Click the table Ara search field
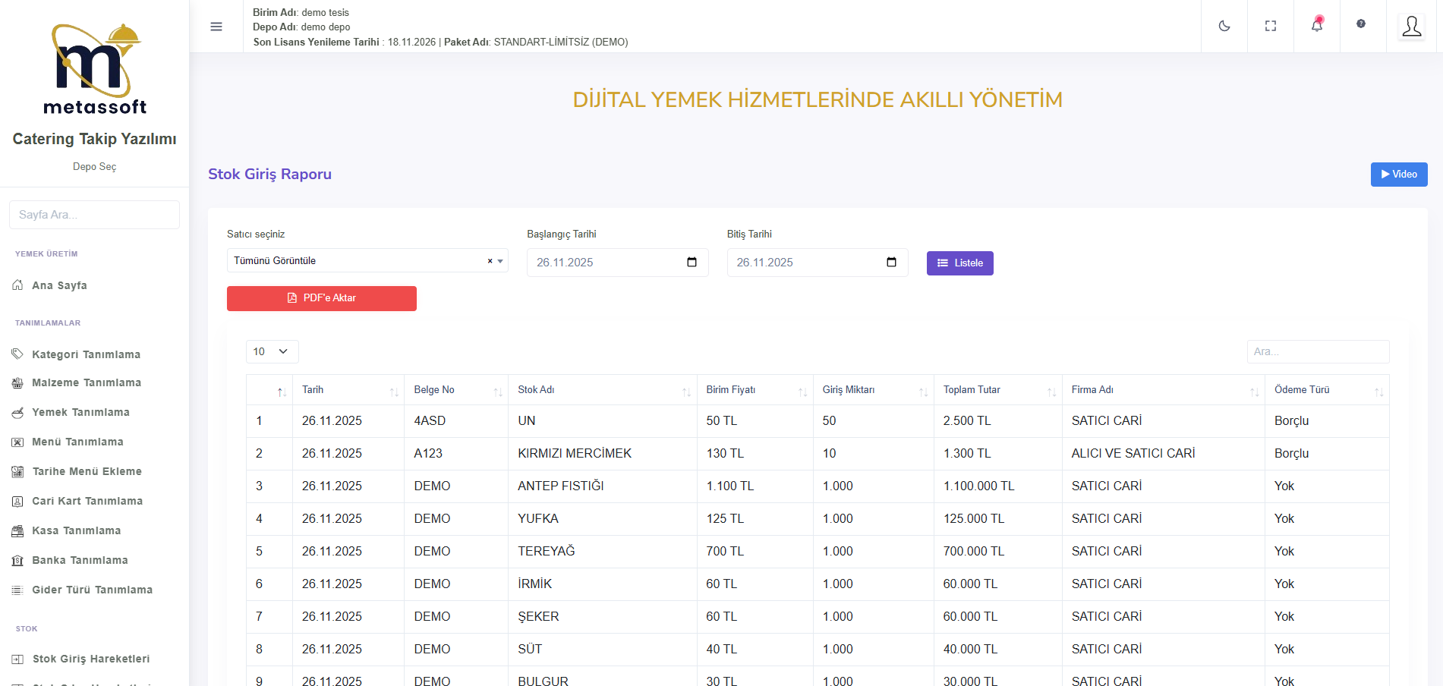The height and width of the screenshot is (686, 1443). (x=1317, y=352)
